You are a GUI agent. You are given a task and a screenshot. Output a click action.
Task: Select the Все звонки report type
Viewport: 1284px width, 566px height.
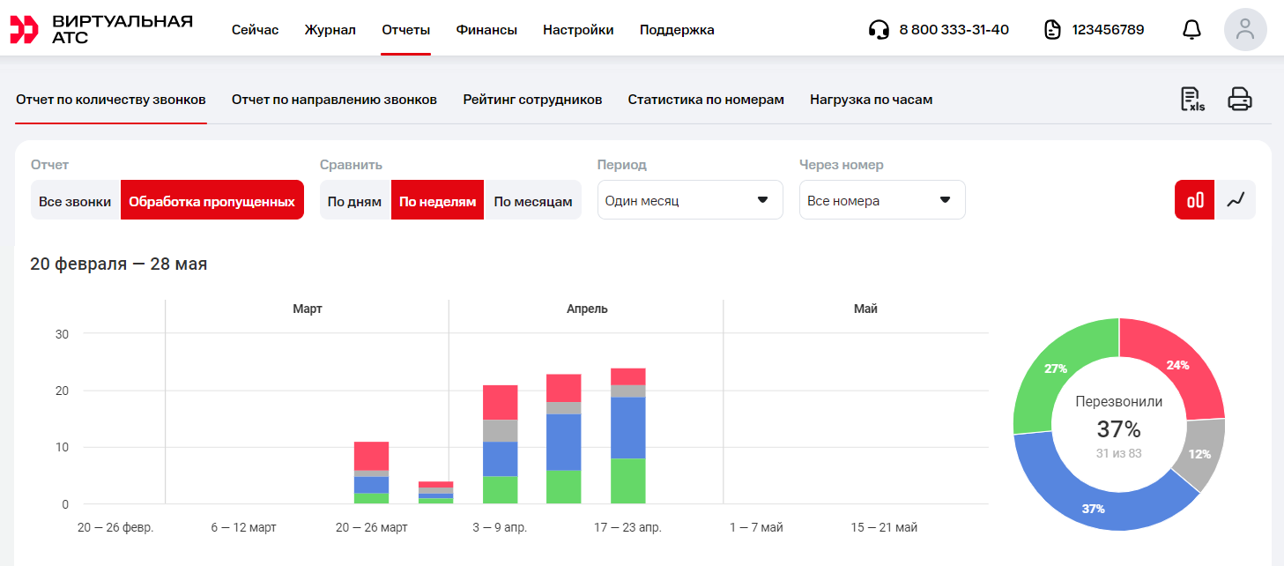tap(75, 201)
